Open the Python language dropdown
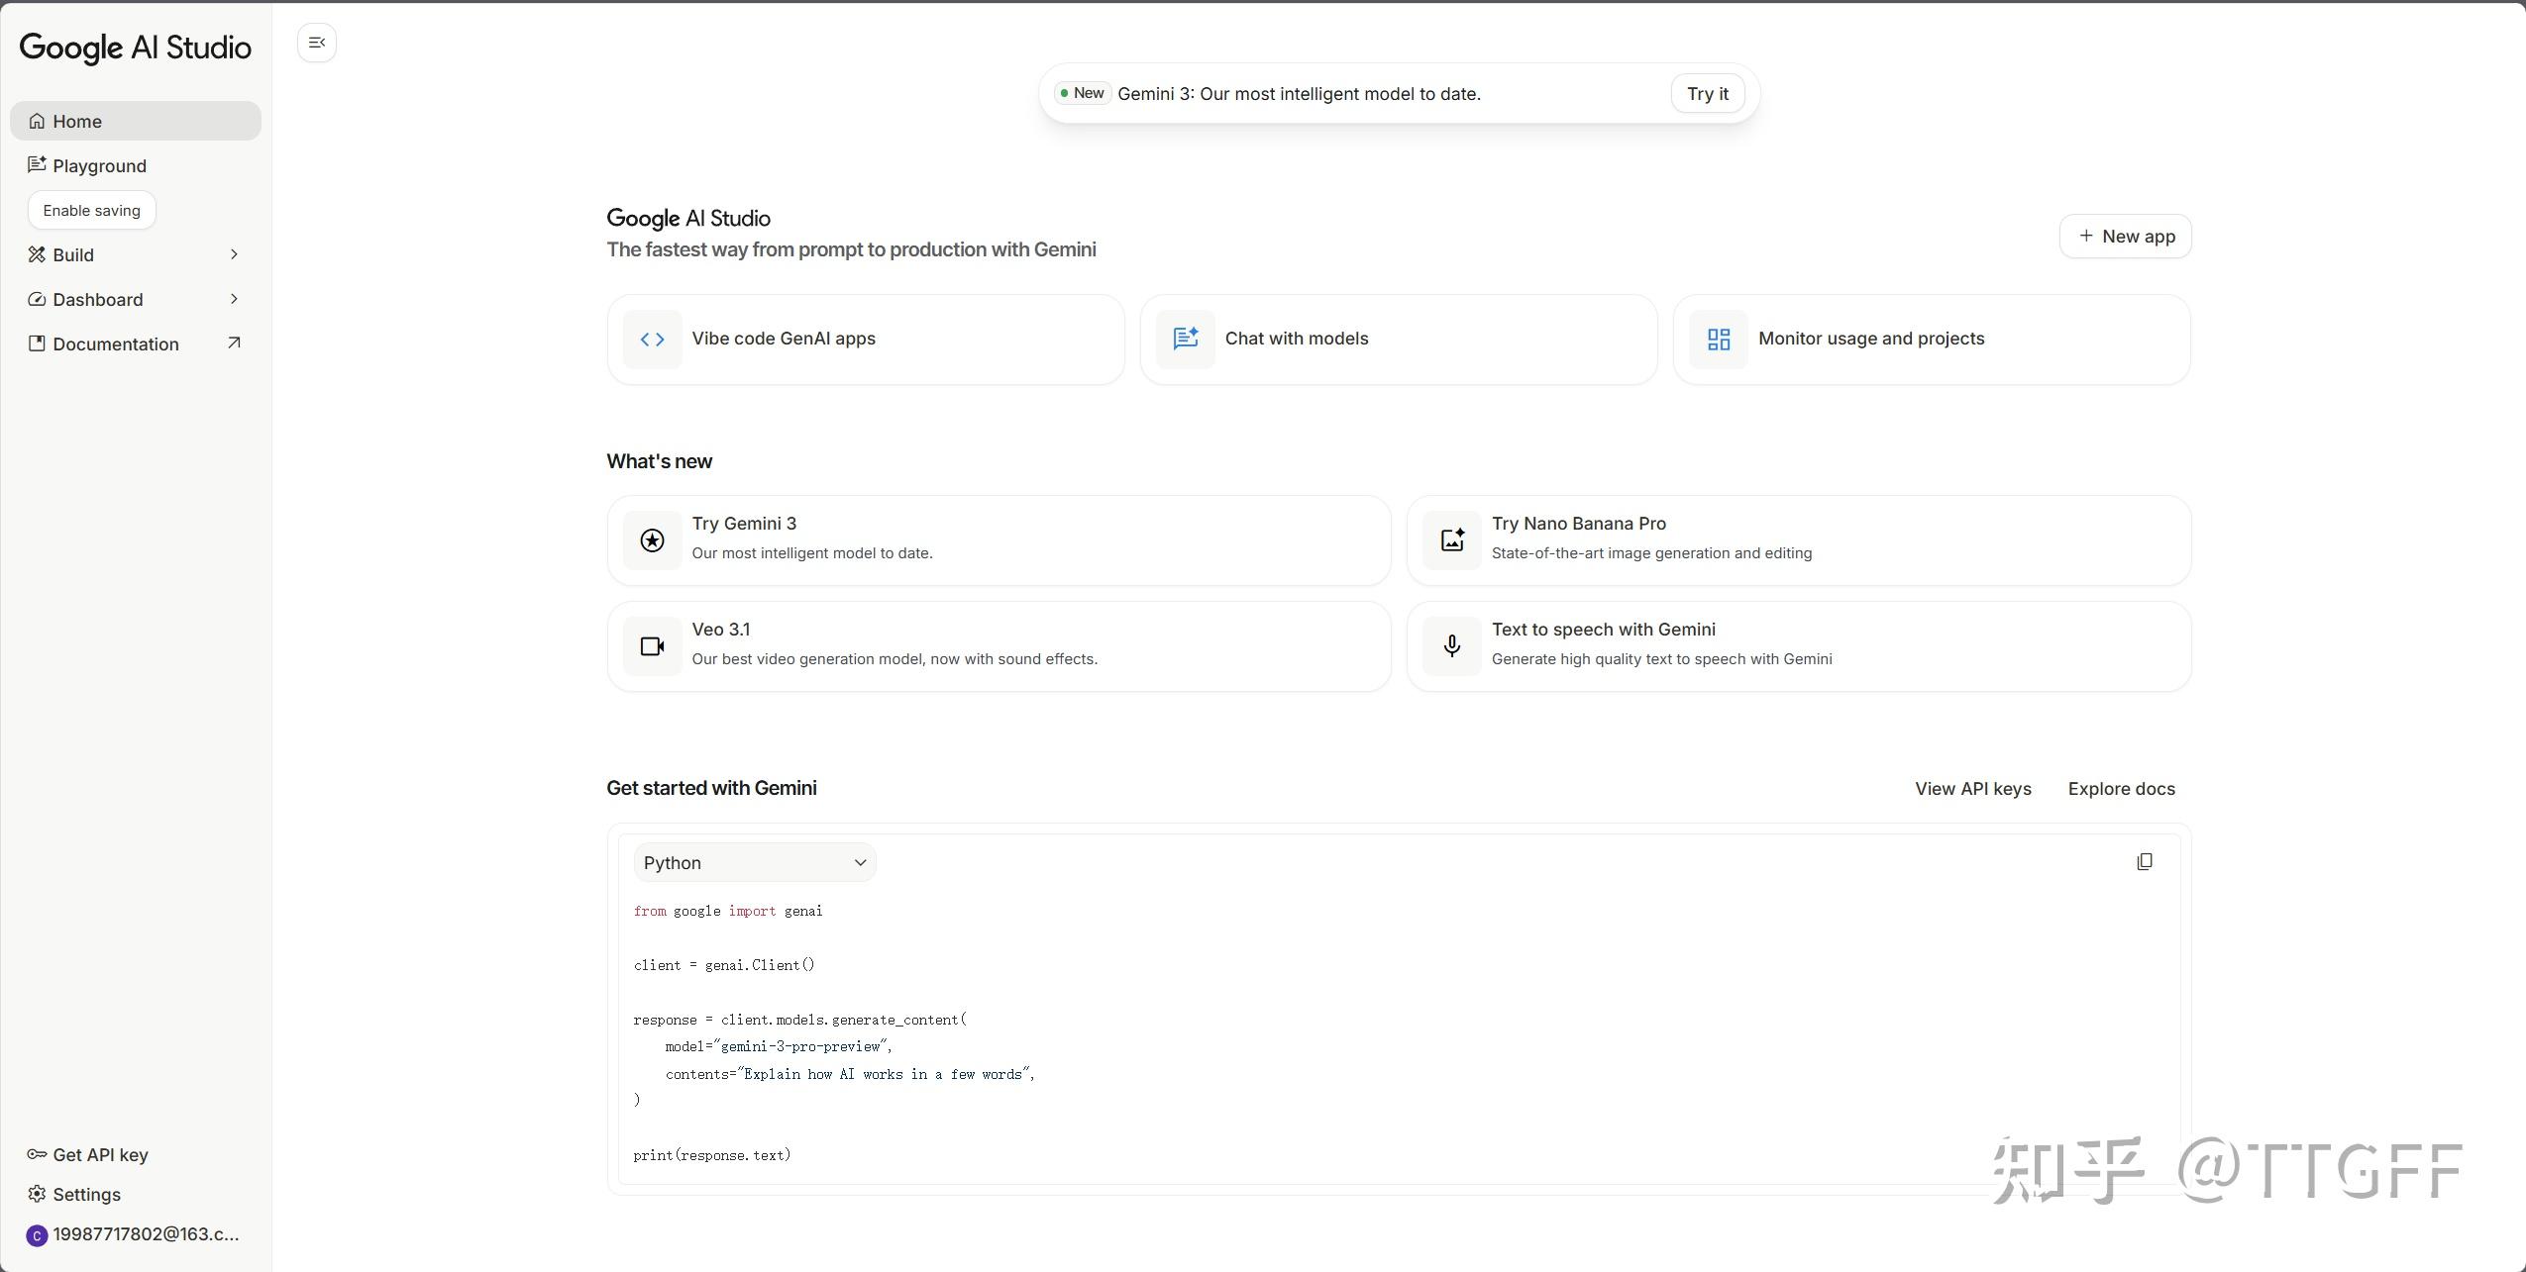2526x1272 pixels. pyautogui.click(x=755, y=863)
